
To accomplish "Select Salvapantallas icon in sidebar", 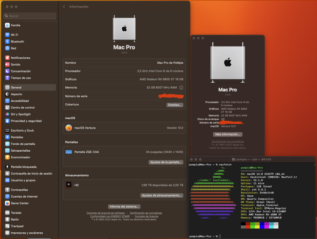I will point(7,150).
